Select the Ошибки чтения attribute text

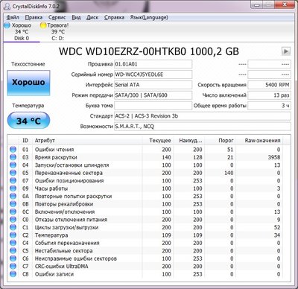(x=54, y=150)
